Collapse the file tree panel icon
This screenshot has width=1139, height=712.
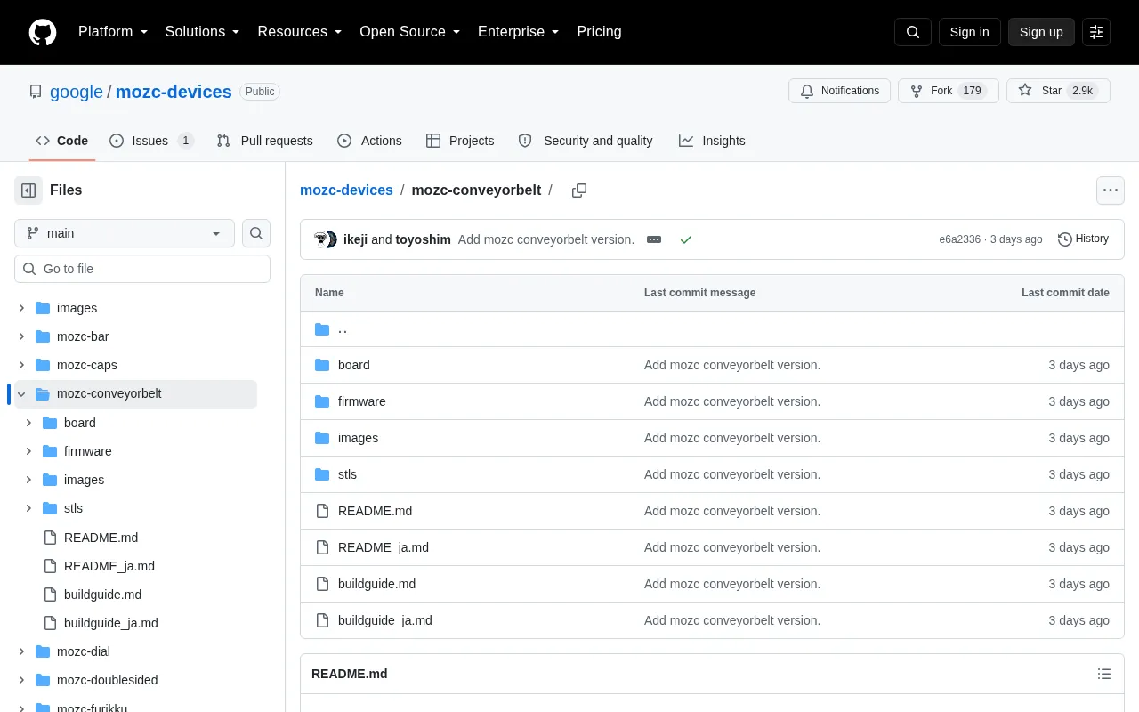pyautogui.click(x=28, y=190)
